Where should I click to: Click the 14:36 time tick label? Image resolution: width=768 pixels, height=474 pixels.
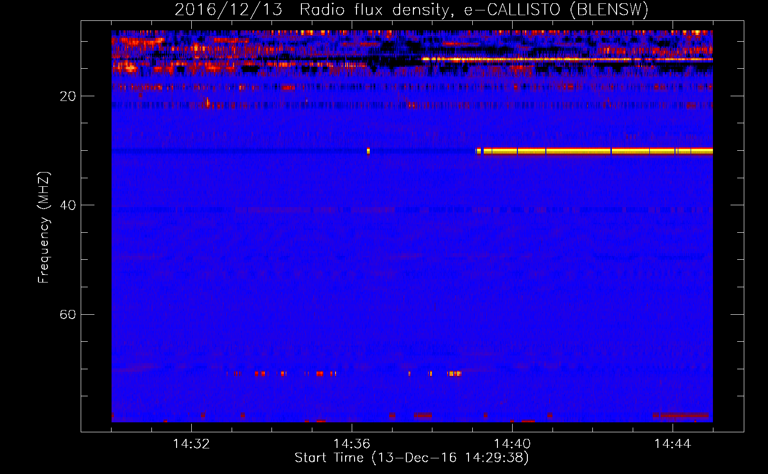tap(352, 444)
